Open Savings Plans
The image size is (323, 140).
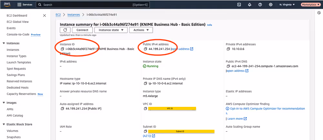coord(16,75)
